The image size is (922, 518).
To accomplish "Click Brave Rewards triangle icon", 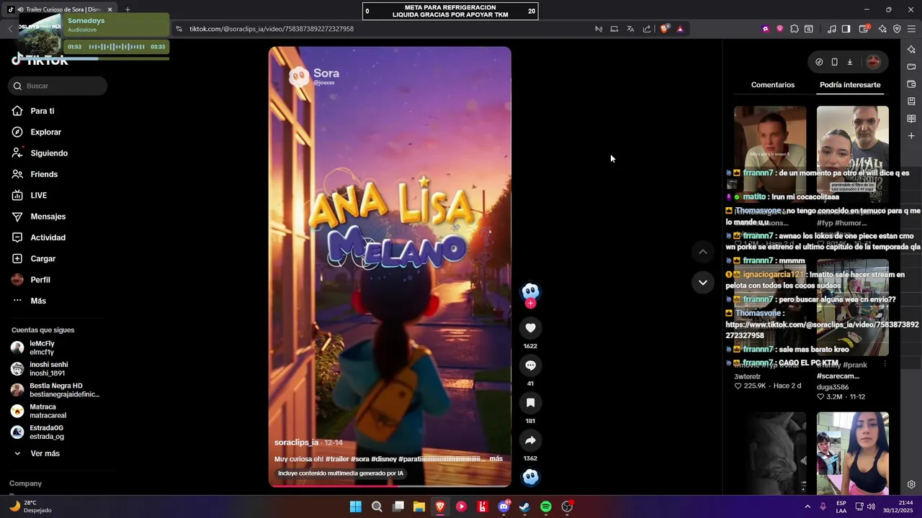I will click(x=680, y=29).
